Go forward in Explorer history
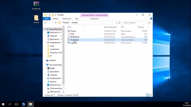 tap(50, 23)
